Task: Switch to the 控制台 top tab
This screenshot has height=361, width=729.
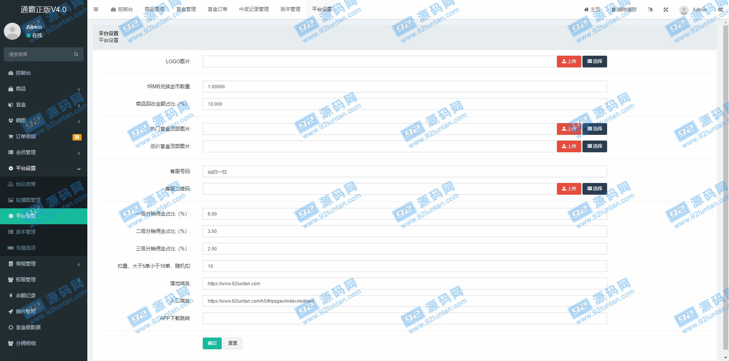Action: click(x=122, y=9)
